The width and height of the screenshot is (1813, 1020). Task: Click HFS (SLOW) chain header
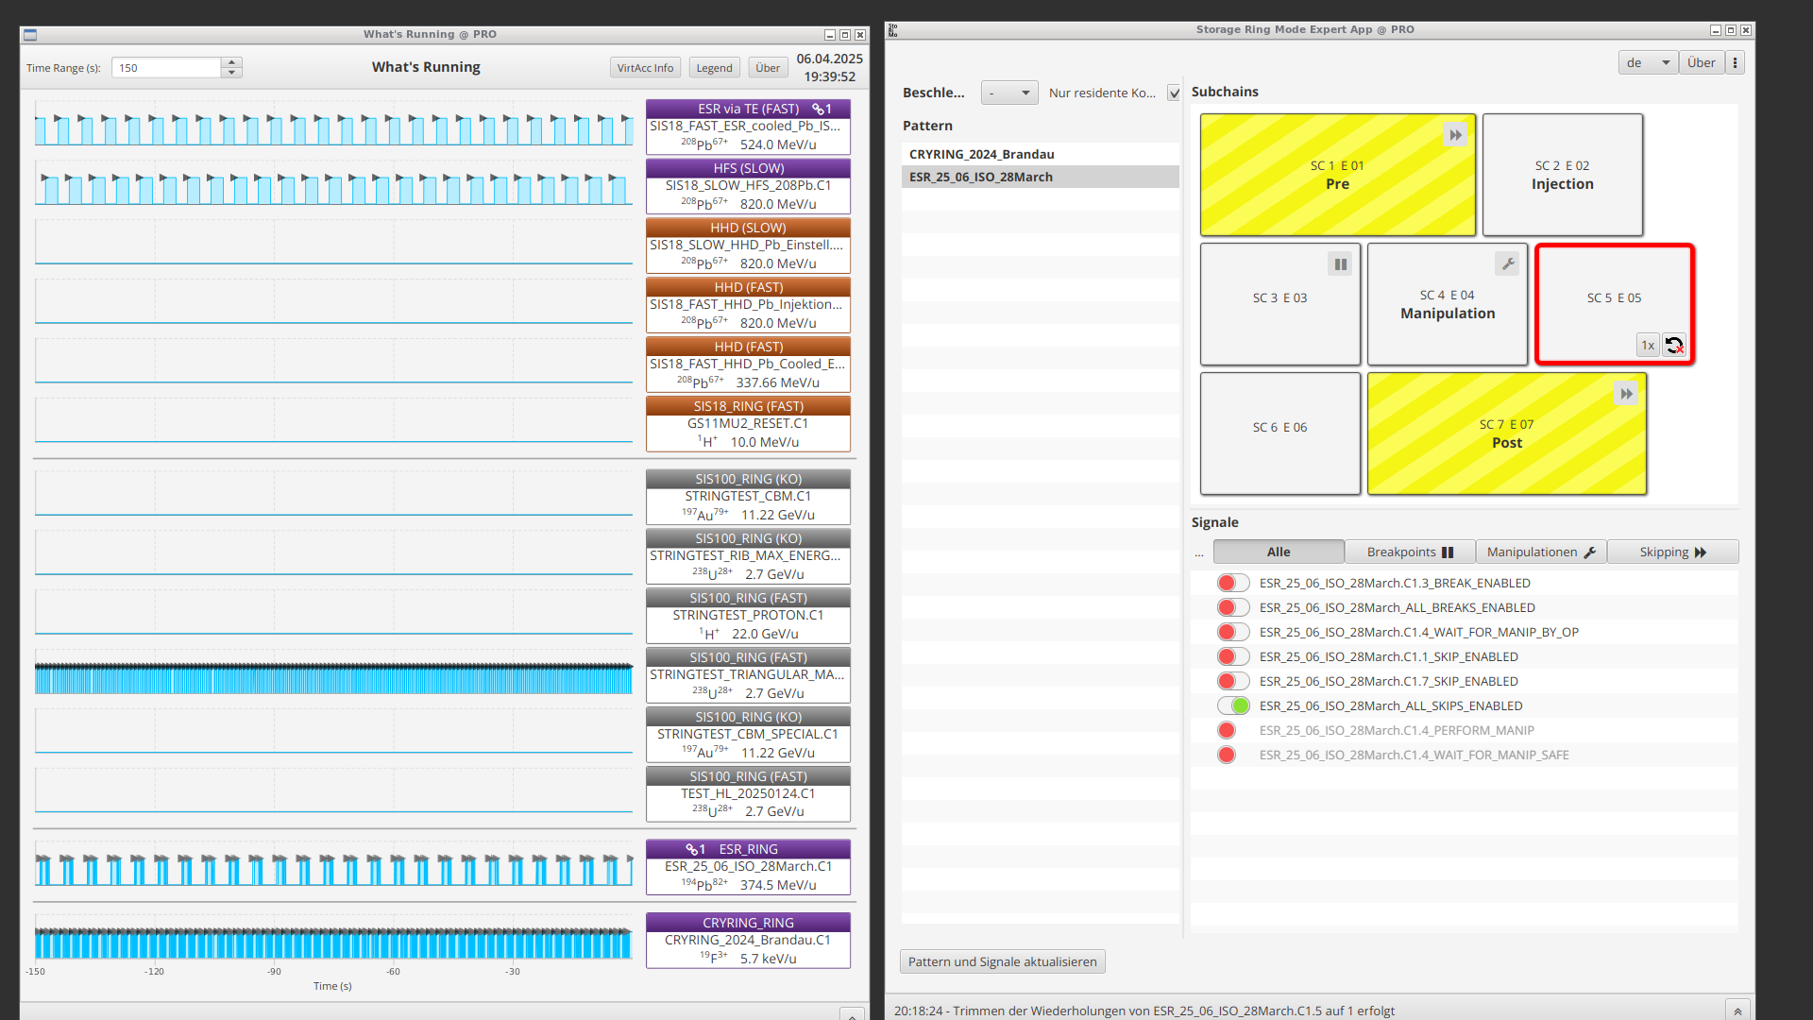(748, 168)
